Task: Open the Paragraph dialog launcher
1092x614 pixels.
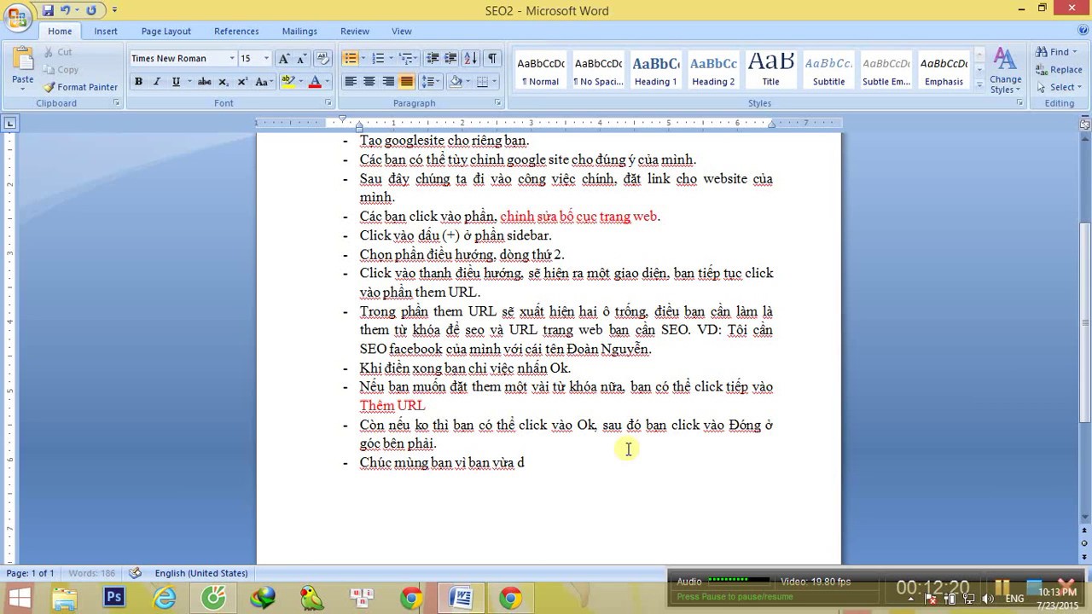Action: pos(497,103)
